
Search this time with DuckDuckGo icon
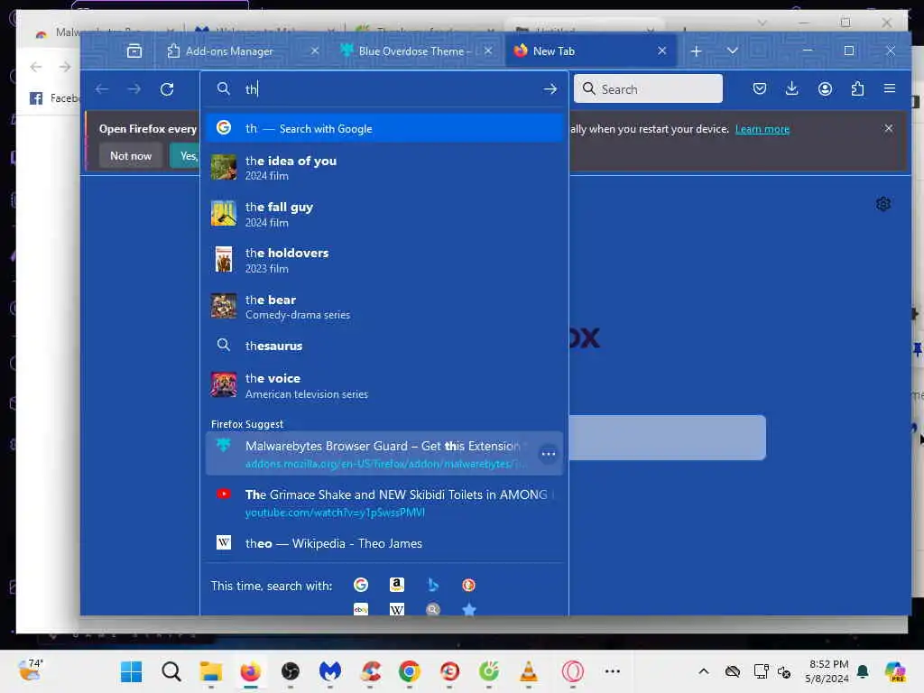[x=468, y=585]
